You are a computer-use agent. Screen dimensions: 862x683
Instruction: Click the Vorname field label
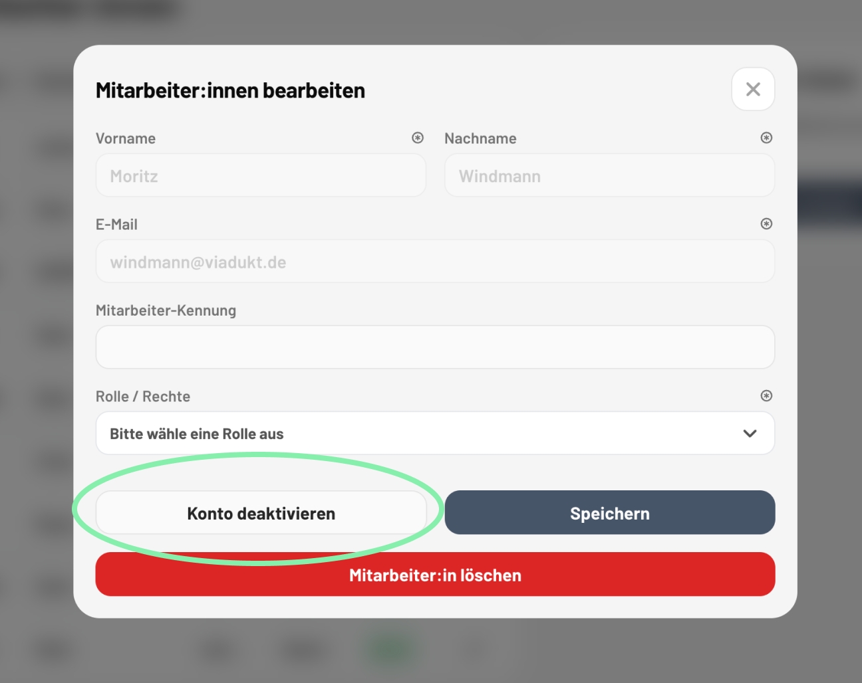tap(126, 138)
